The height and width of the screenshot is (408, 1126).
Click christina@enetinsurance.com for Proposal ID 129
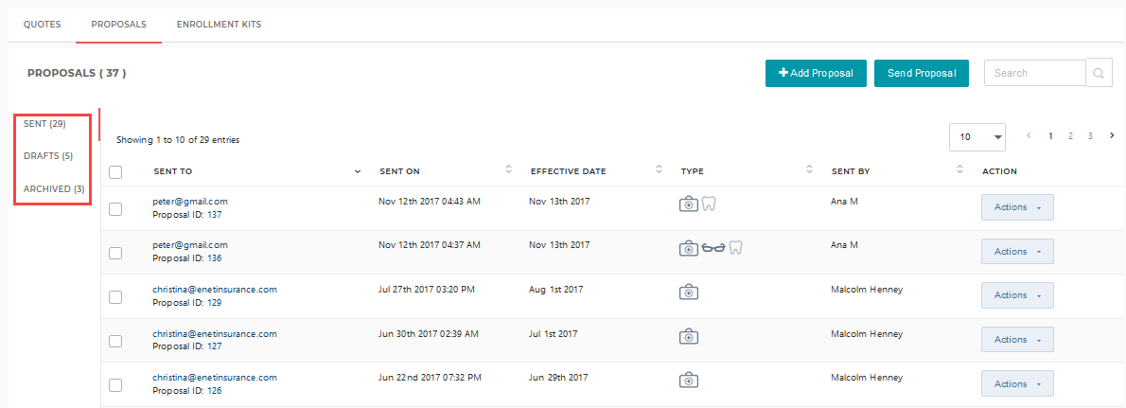tap(215, 290)
